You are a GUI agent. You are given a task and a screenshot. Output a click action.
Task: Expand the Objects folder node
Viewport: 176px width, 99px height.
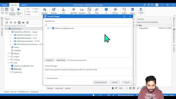[8, 54]
